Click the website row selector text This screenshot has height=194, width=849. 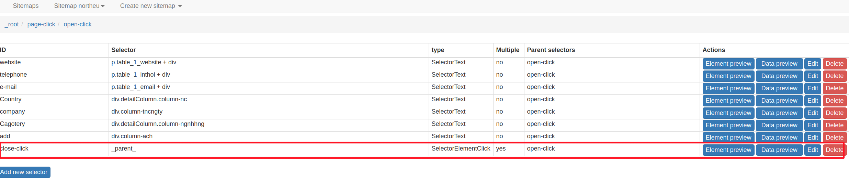pos(144,62)
